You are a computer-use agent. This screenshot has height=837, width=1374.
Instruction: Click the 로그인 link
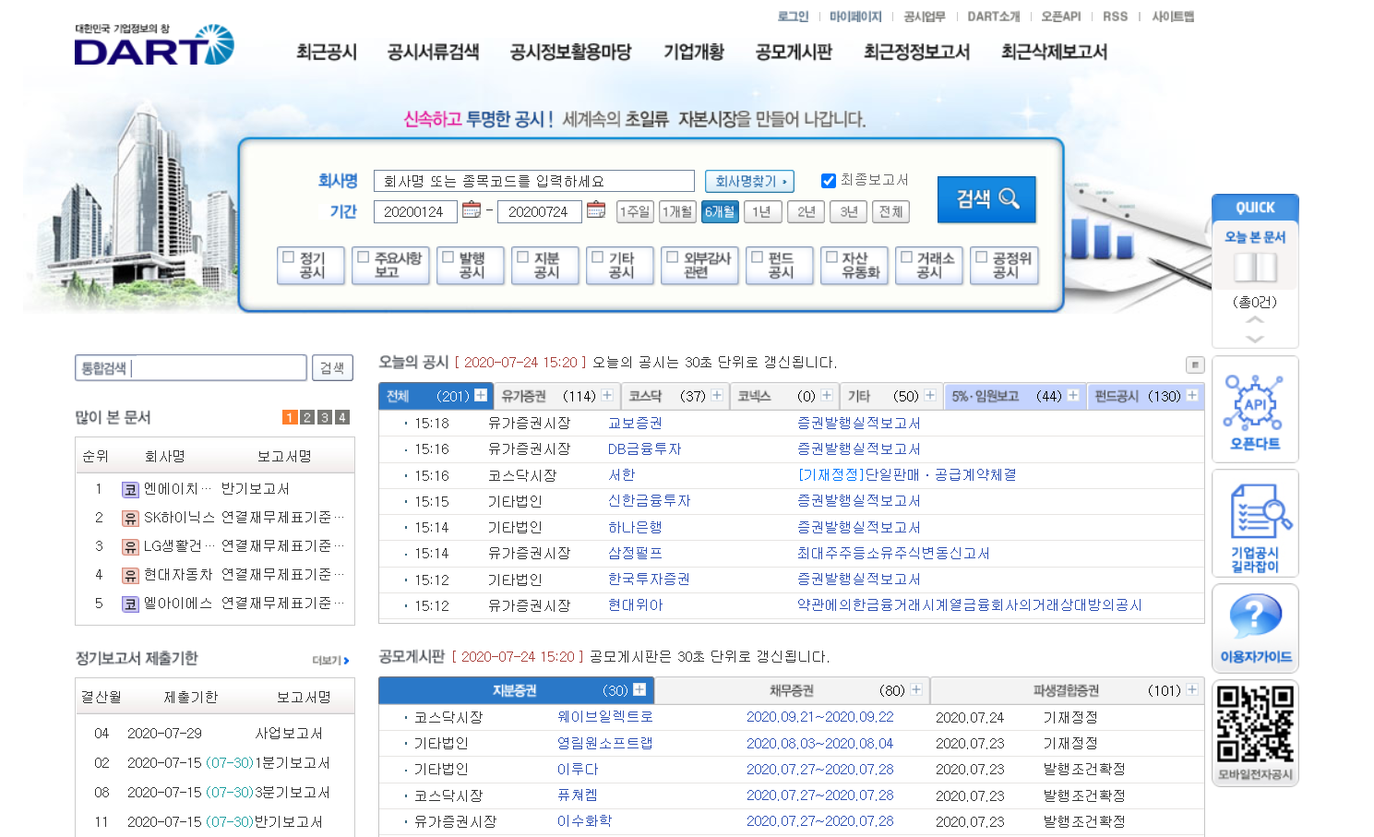tap(793, 17)
